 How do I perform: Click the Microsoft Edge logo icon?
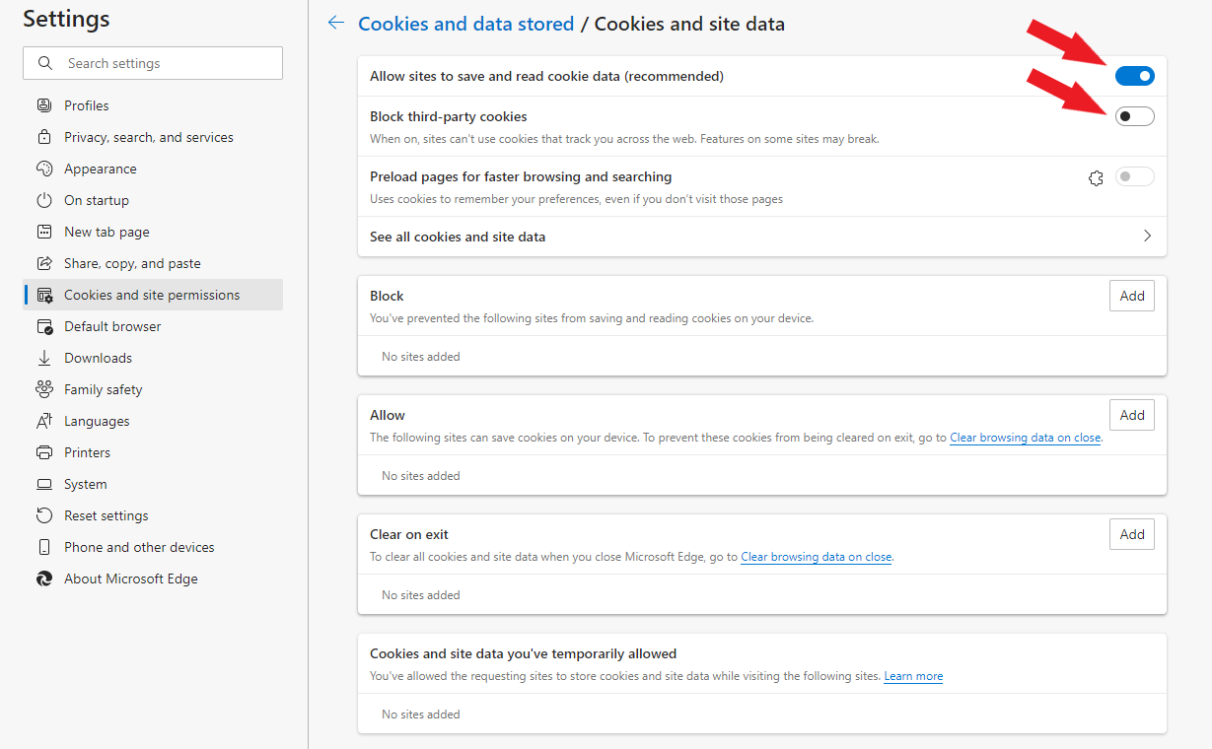tap(44, 579)
